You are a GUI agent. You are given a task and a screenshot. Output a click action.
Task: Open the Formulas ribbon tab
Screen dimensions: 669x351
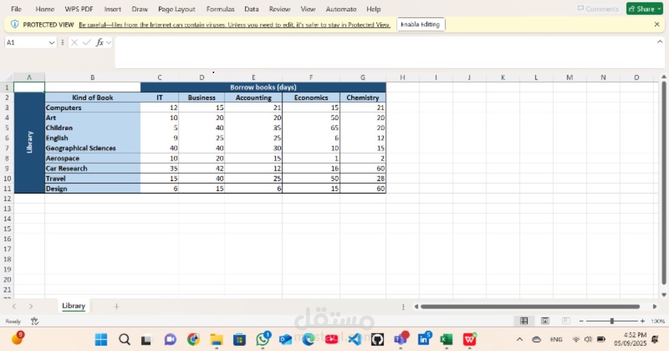pos(220,9)
